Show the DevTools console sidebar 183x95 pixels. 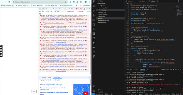click(x=40, y=11)
